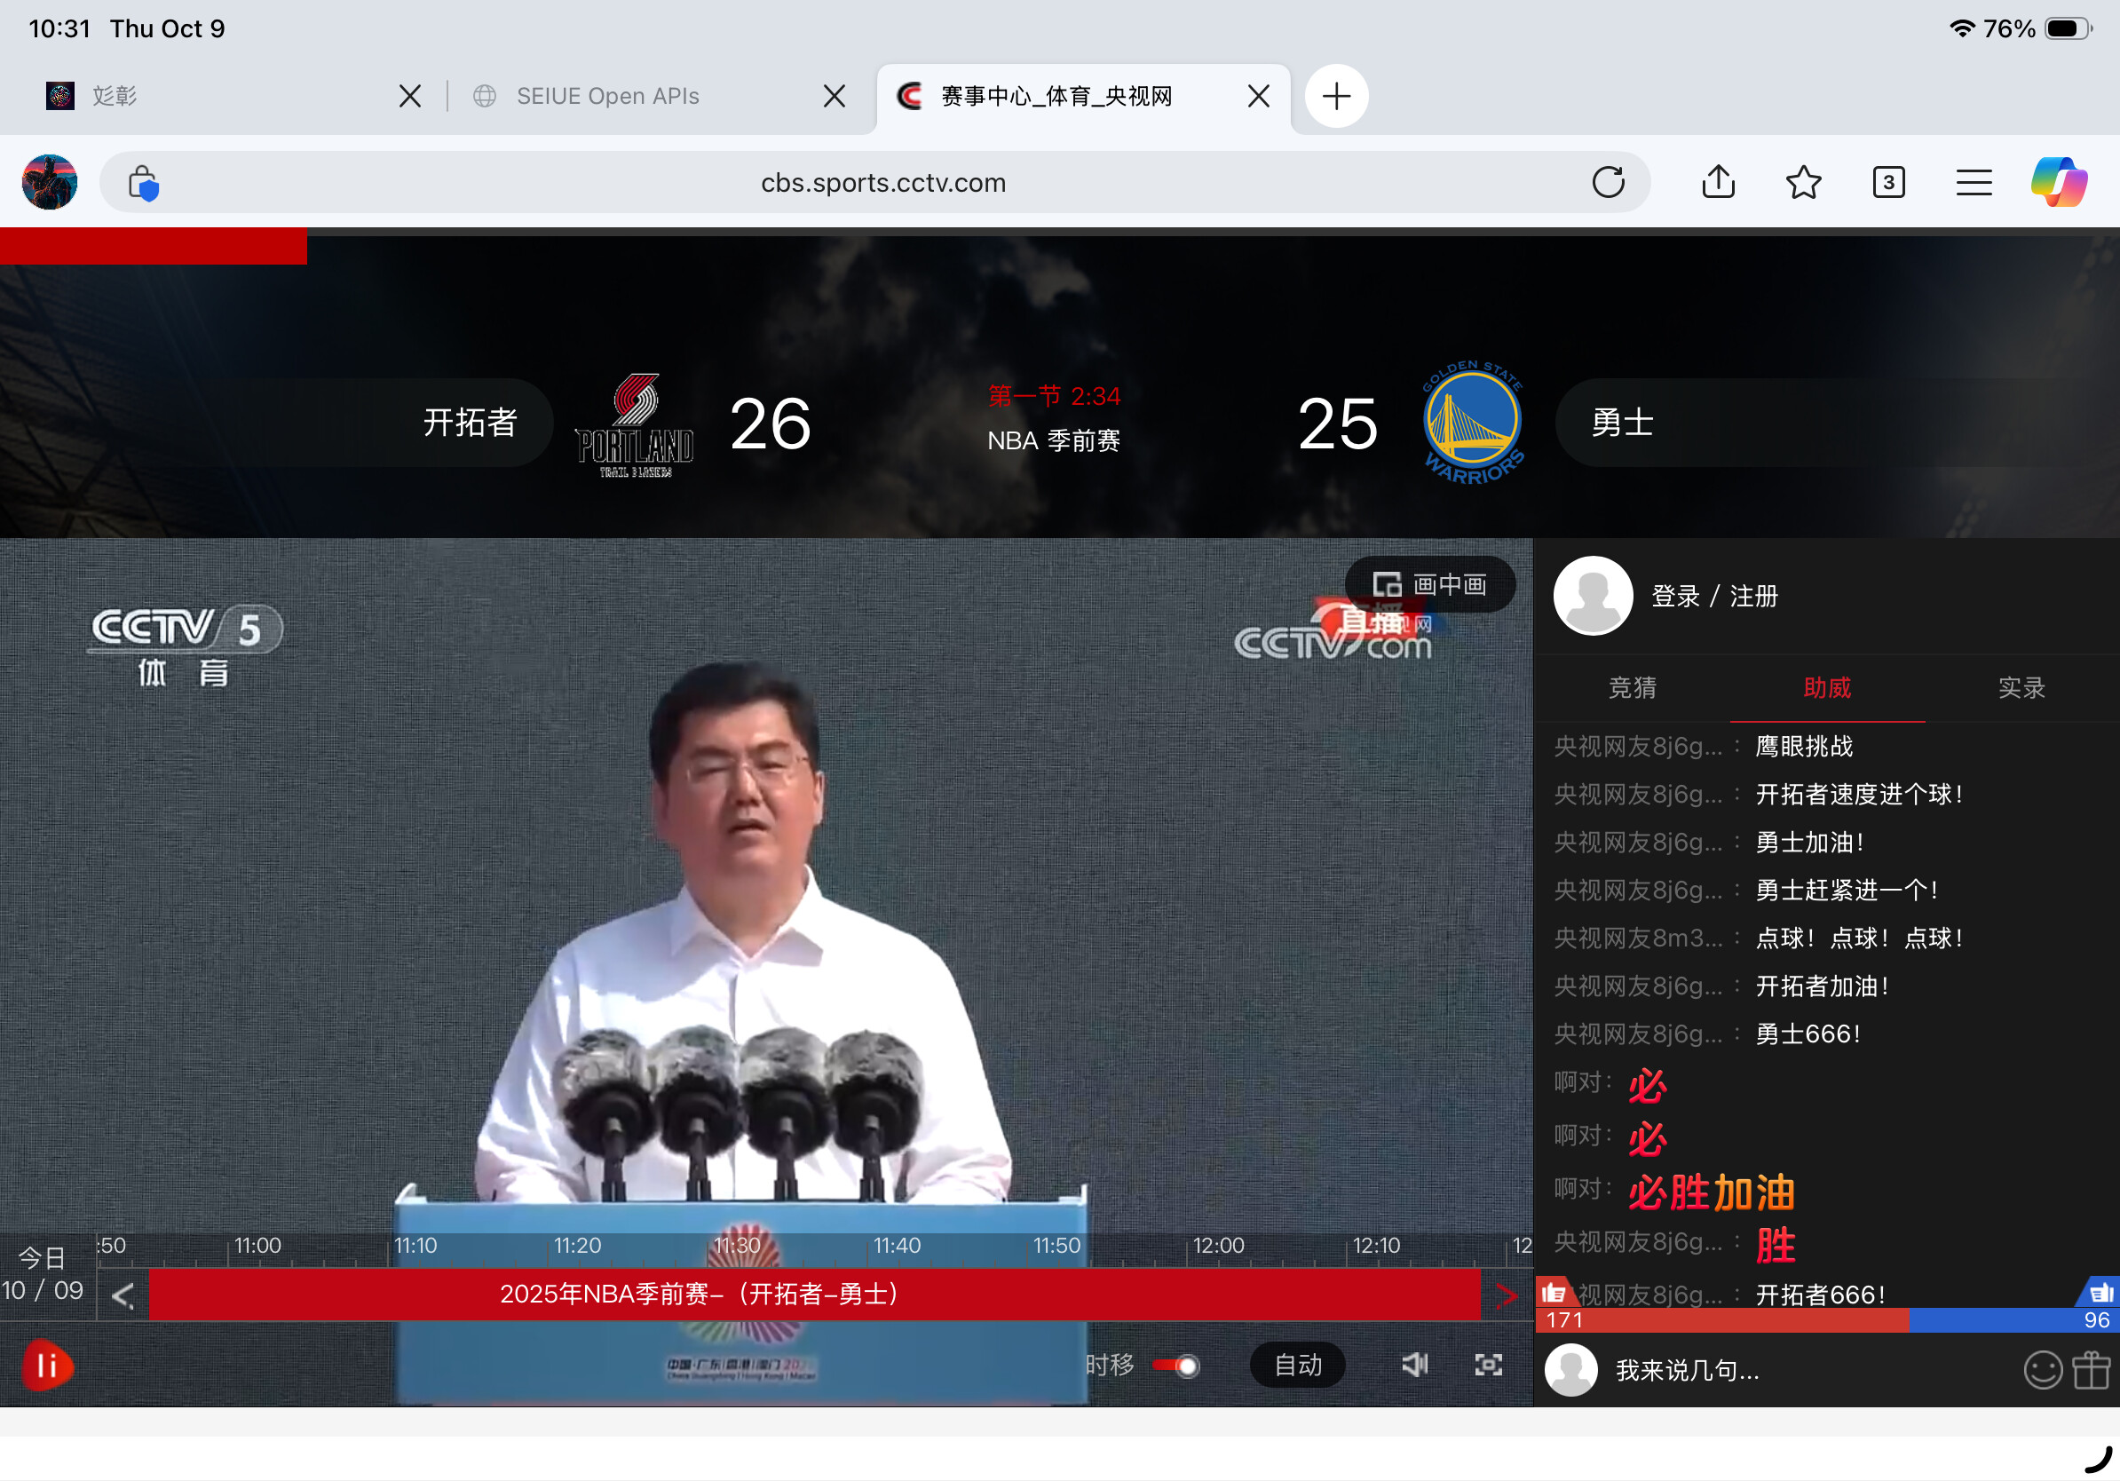Image resolution: width=2120 pixels, height=1481 pixels.
Task: Open the tab switcher showing 3
Action: click(x=1888, y=182)
